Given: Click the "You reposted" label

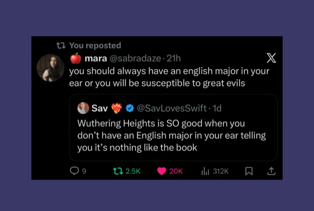Looking at the screenshot, I should (x=95, y=46).
